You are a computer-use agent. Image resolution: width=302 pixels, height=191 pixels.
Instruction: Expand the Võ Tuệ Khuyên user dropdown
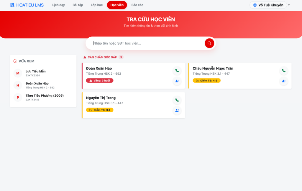click(x=289, y=5)
